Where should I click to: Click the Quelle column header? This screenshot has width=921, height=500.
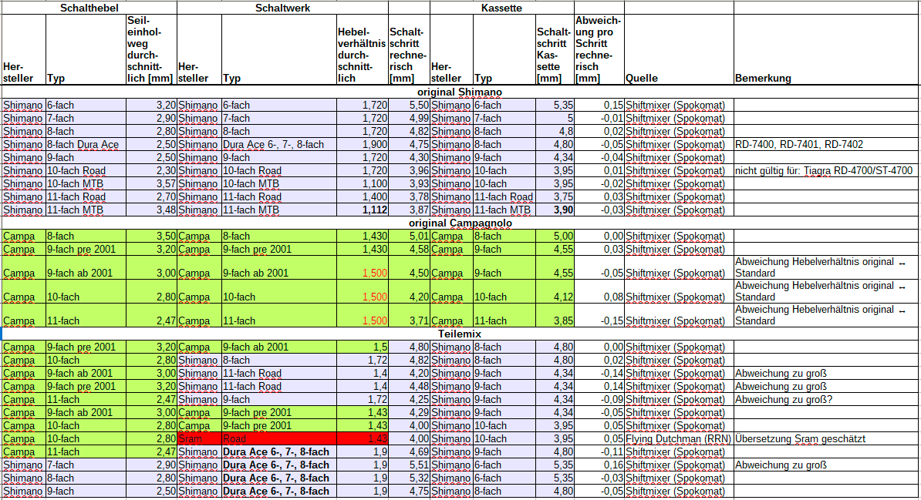678,78
